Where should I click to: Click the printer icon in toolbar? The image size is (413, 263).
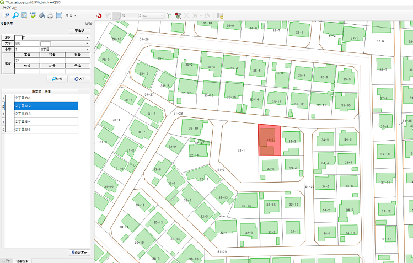click(x=50, y=15)
